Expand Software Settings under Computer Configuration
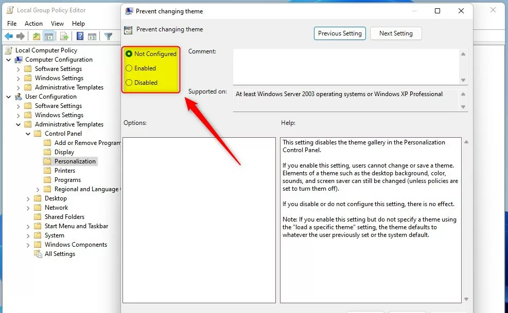508x313 pixels. [x=19, y=69]
